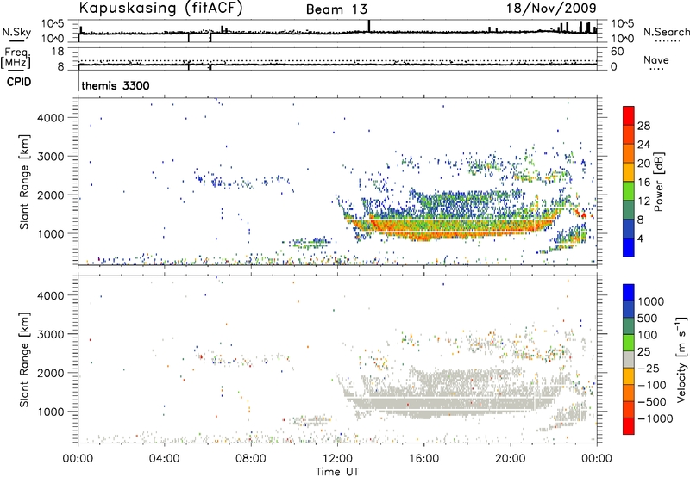Pick the blue bottom segment of Power colorbar
The image size is (690, 477).
pyautogui.click(x=629, y=247)
